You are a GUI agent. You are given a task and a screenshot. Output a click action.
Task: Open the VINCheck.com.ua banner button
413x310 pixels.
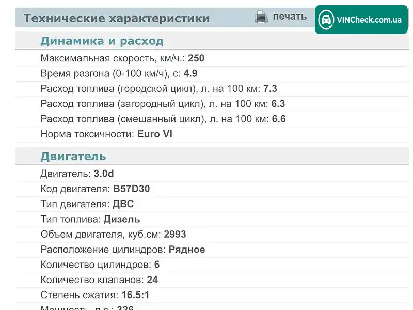pyautogui.click(x=361, y=20)
